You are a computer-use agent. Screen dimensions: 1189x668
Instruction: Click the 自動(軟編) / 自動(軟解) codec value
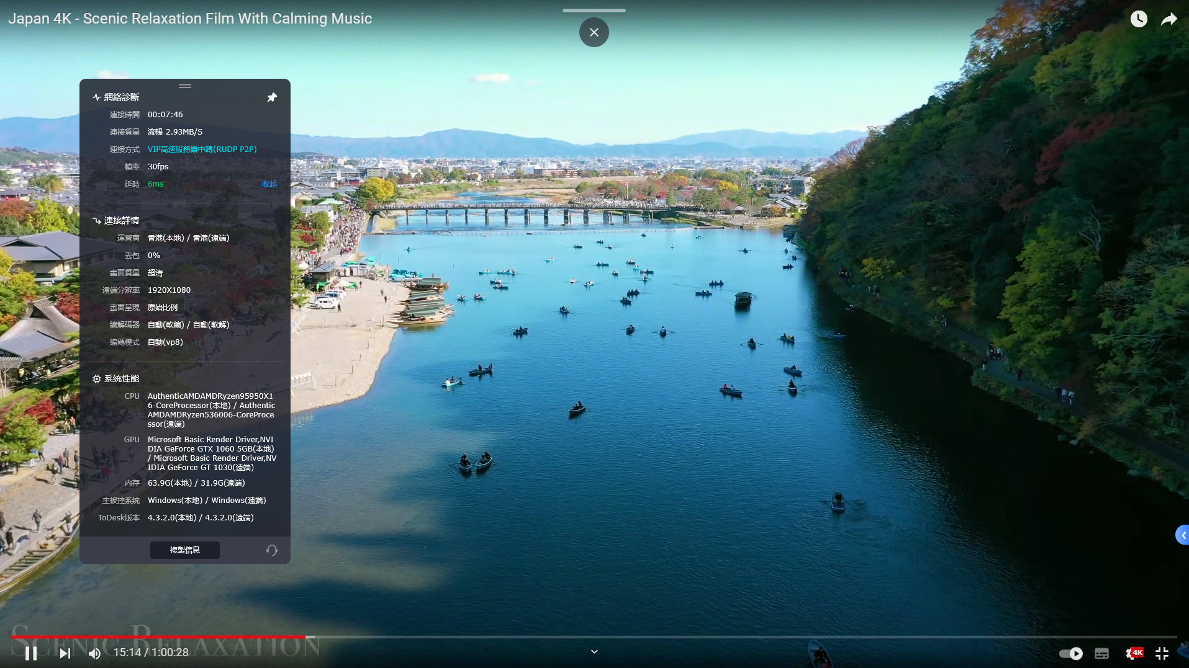click(x=189, y=325)
